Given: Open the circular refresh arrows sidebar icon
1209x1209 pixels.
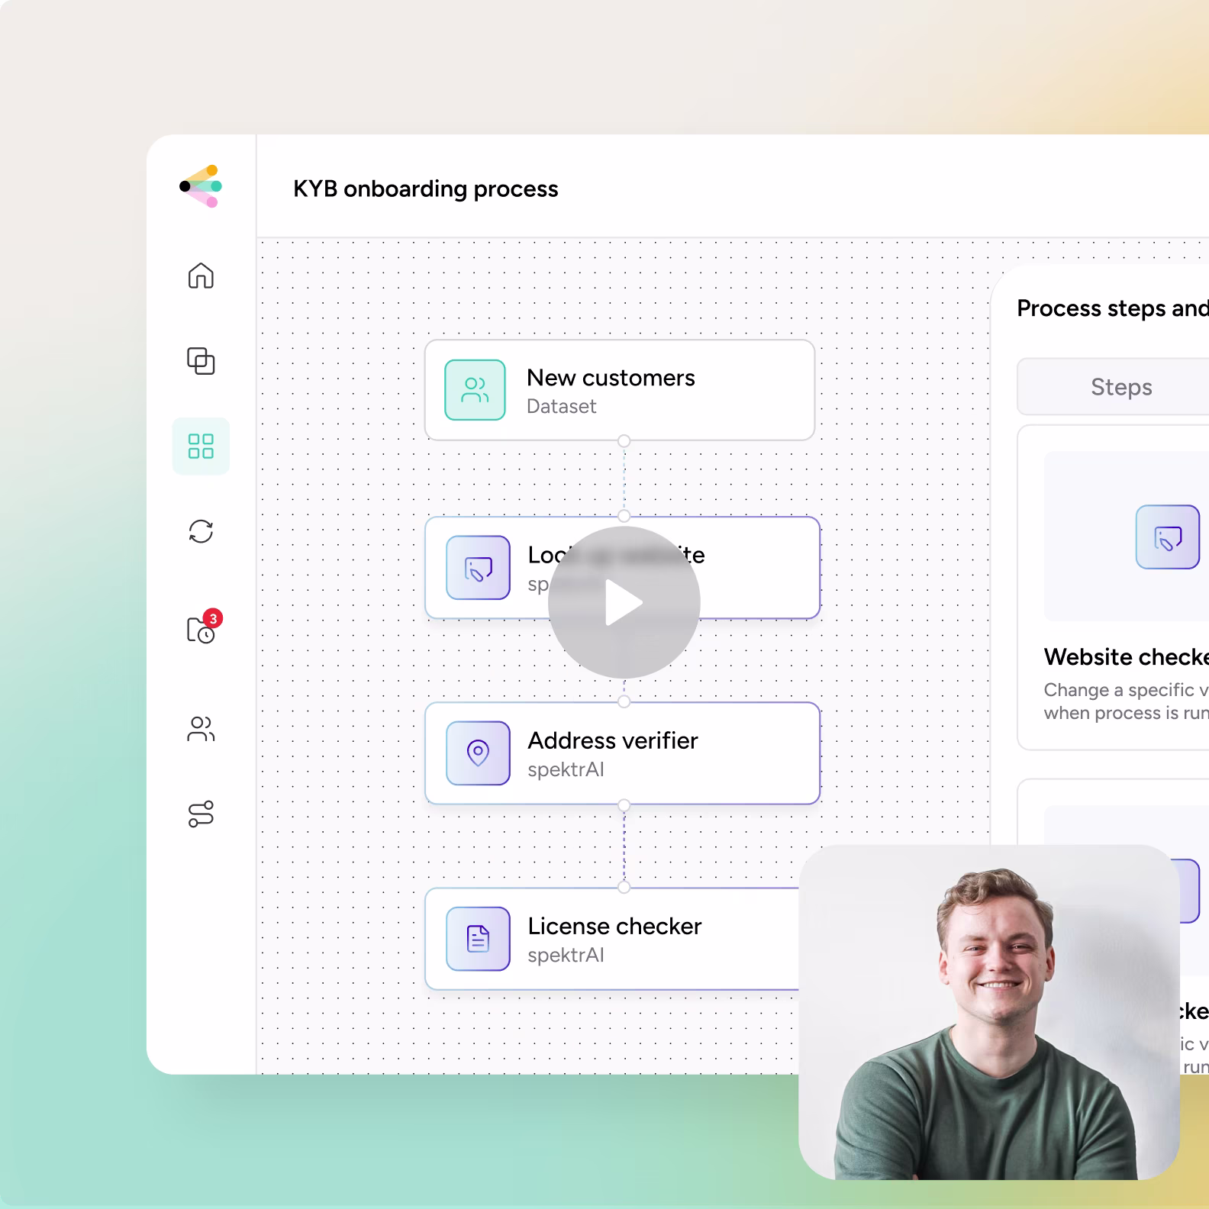Looking at the screenshot, I should pyautogui.click(x=201, y=531).
